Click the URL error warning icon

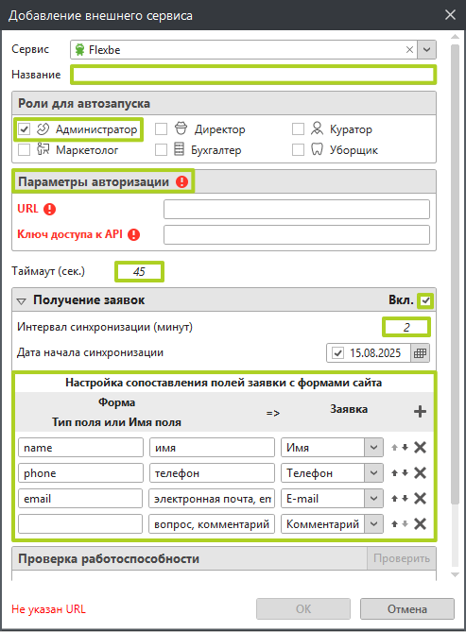[50, 209]
